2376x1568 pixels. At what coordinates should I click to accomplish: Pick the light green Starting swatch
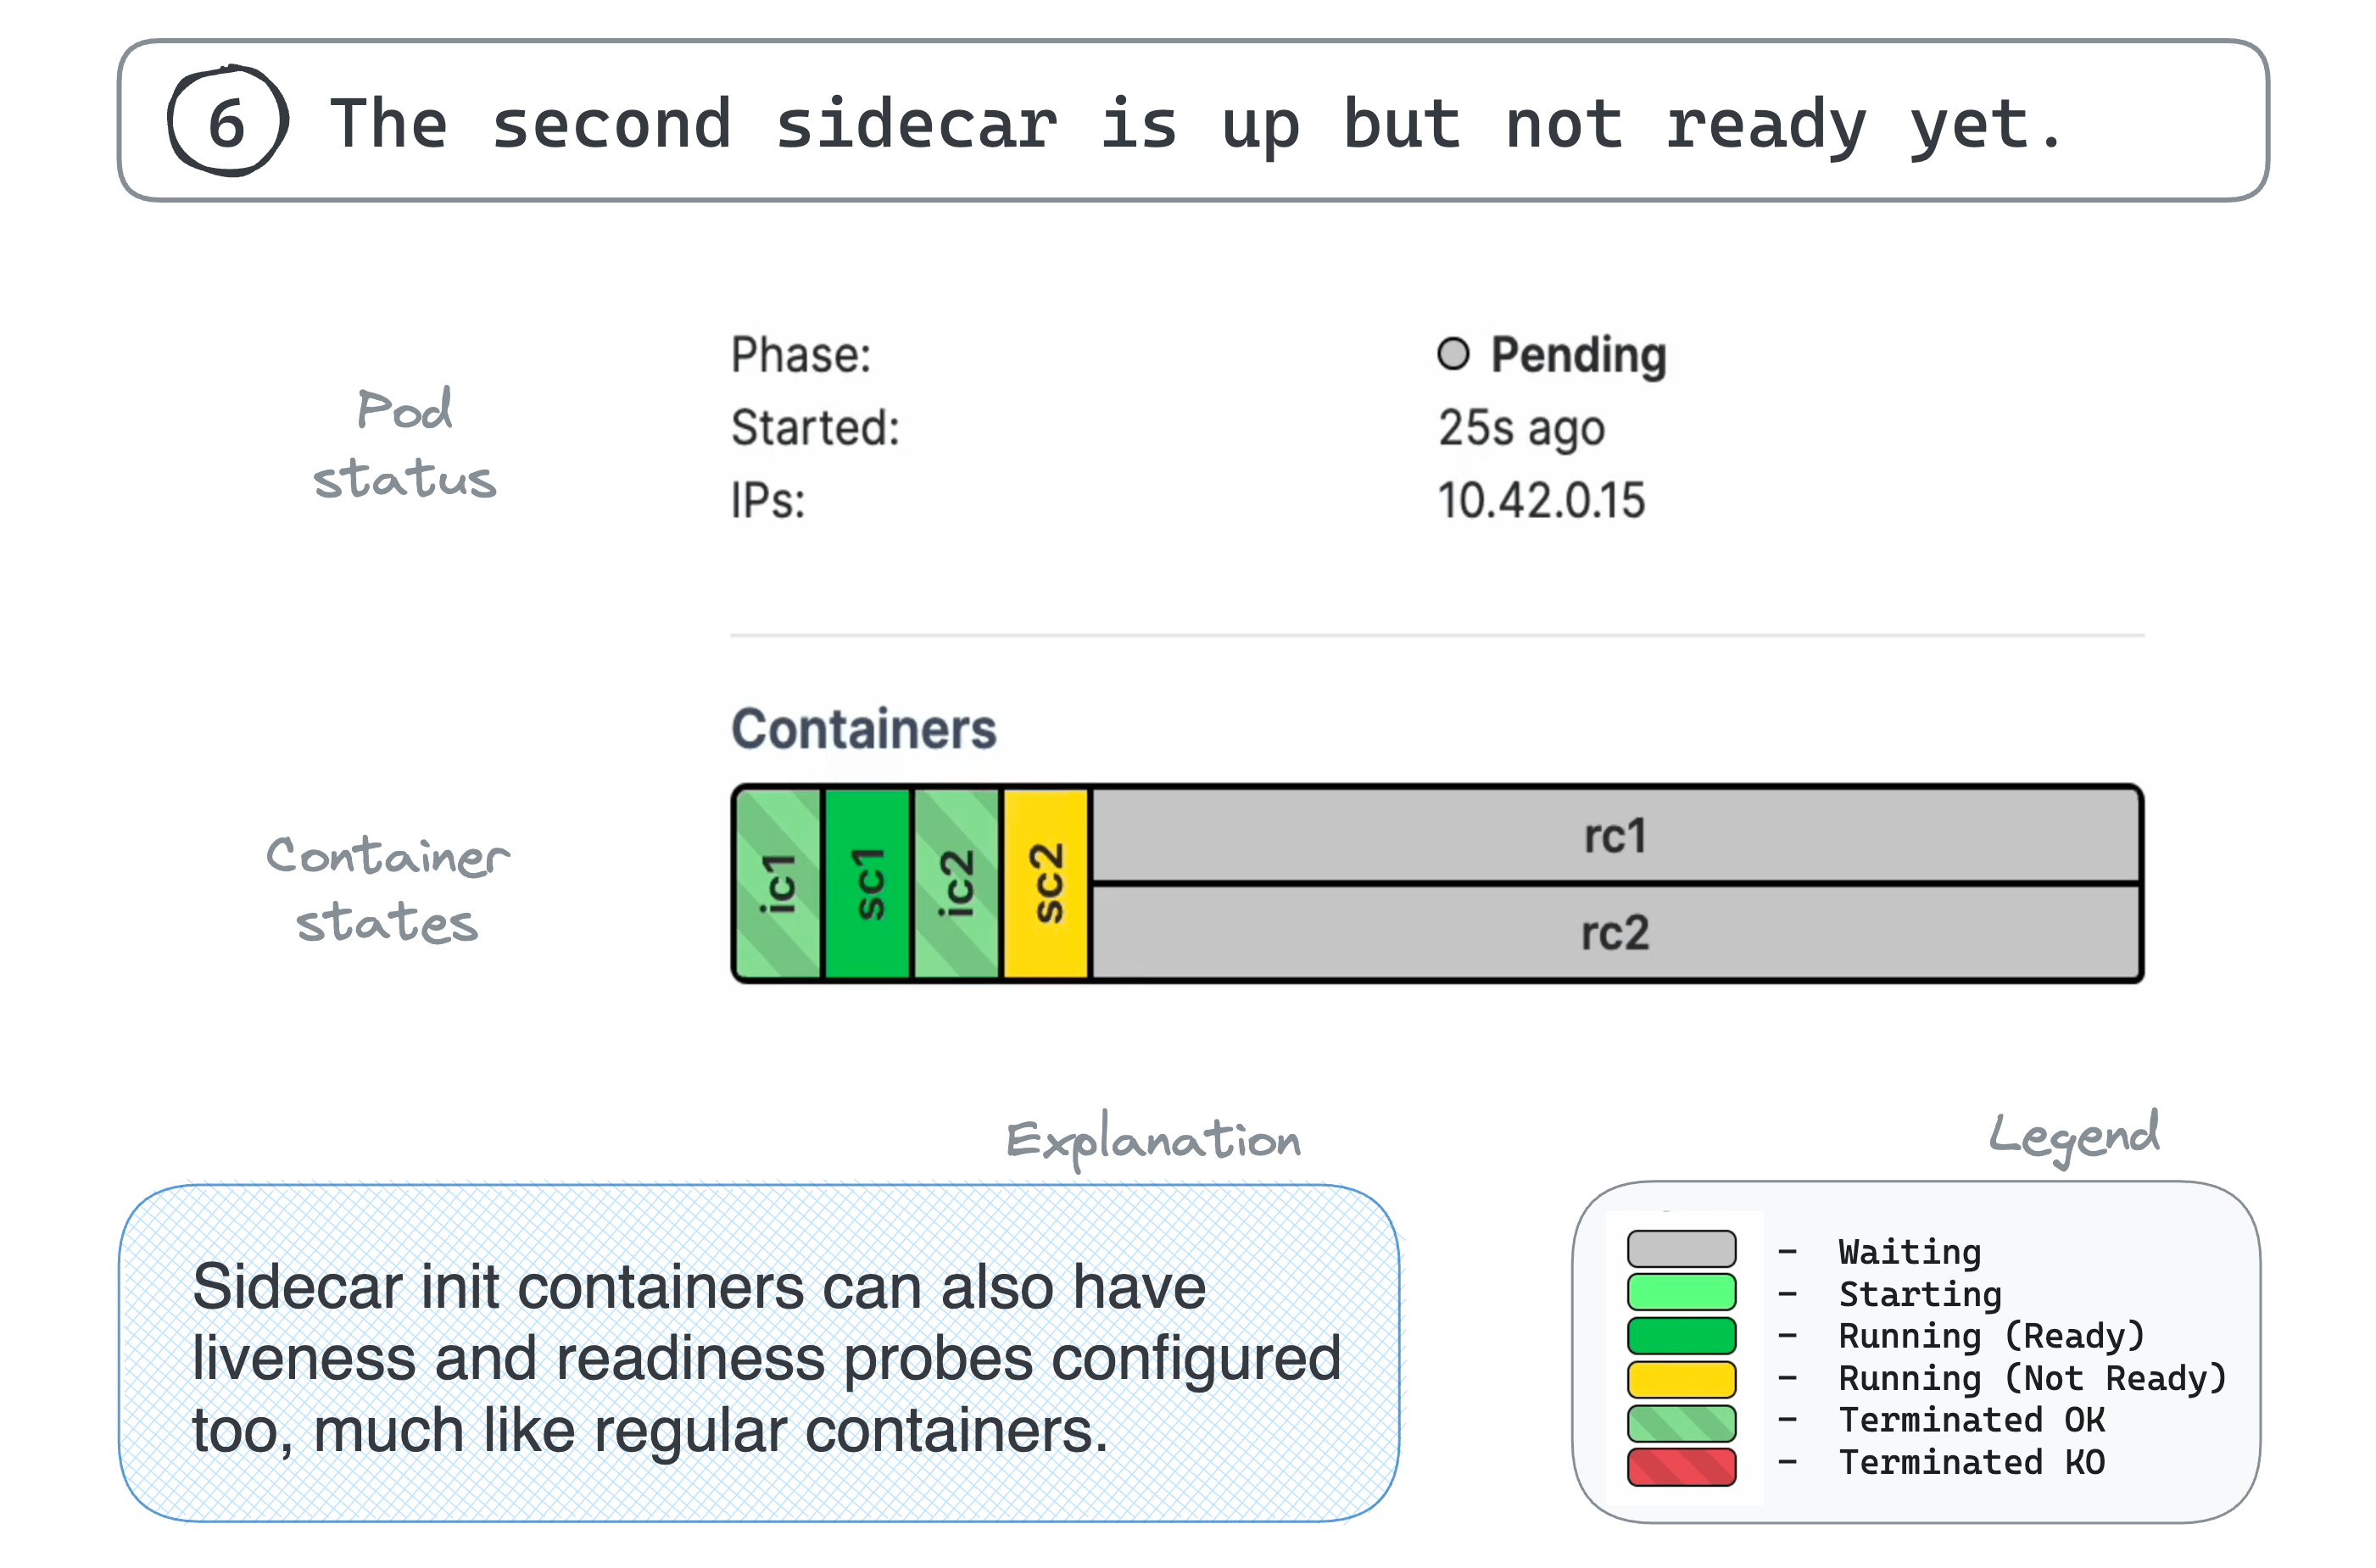[1681, 1292]
